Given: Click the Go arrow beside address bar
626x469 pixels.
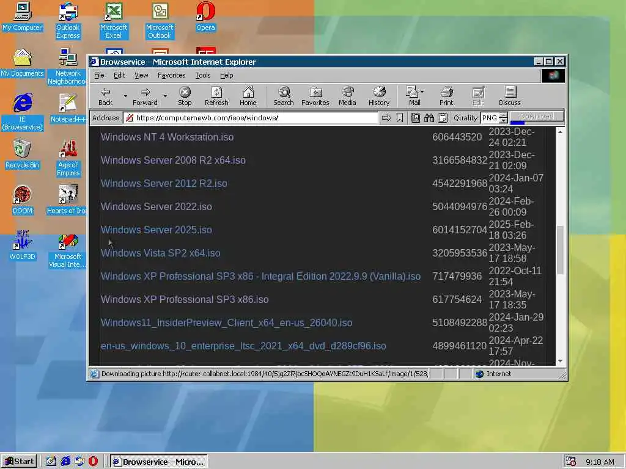Looking at the screenshot, I should point(386,118).
